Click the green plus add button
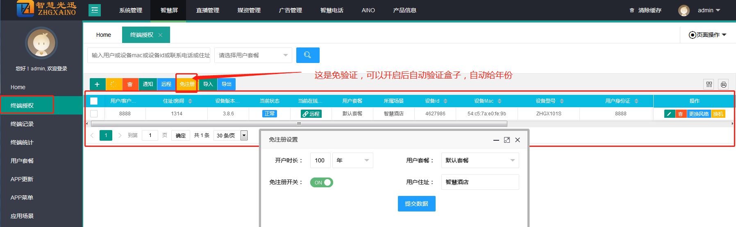Screen dimensions: 736x227 click(x=97, y=84)
